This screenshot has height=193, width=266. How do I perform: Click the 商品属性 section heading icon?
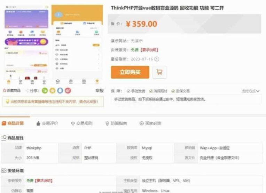tap(4, 138)
